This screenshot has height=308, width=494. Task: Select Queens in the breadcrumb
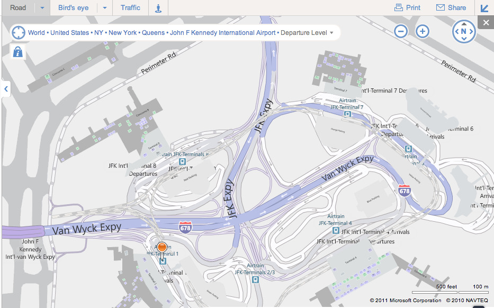click(x=153, y=33)
